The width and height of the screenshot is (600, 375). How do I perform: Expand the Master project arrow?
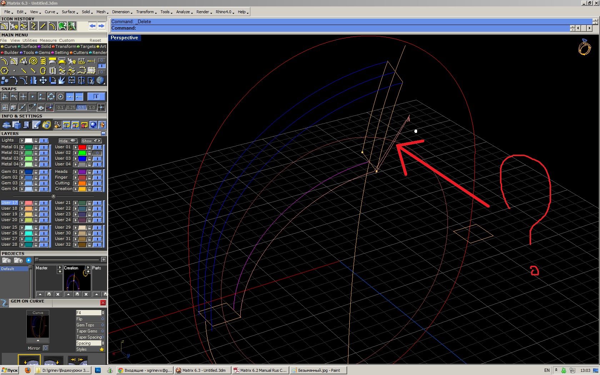point(60,267)
